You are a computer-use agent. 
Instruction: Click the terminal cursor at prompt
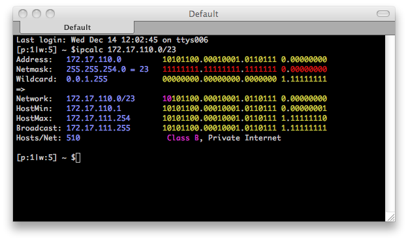(x=78, y=157)
